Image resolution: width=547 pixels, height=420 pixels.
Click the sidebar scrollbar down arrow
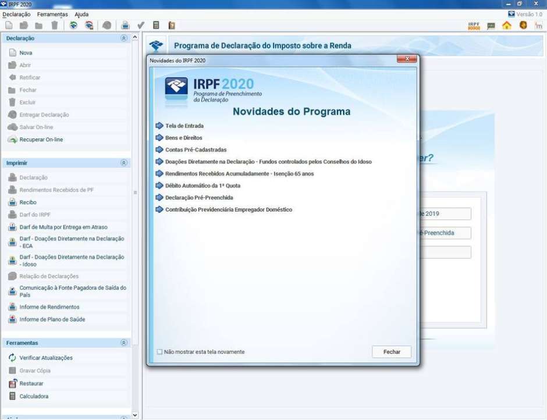(136, 415)
